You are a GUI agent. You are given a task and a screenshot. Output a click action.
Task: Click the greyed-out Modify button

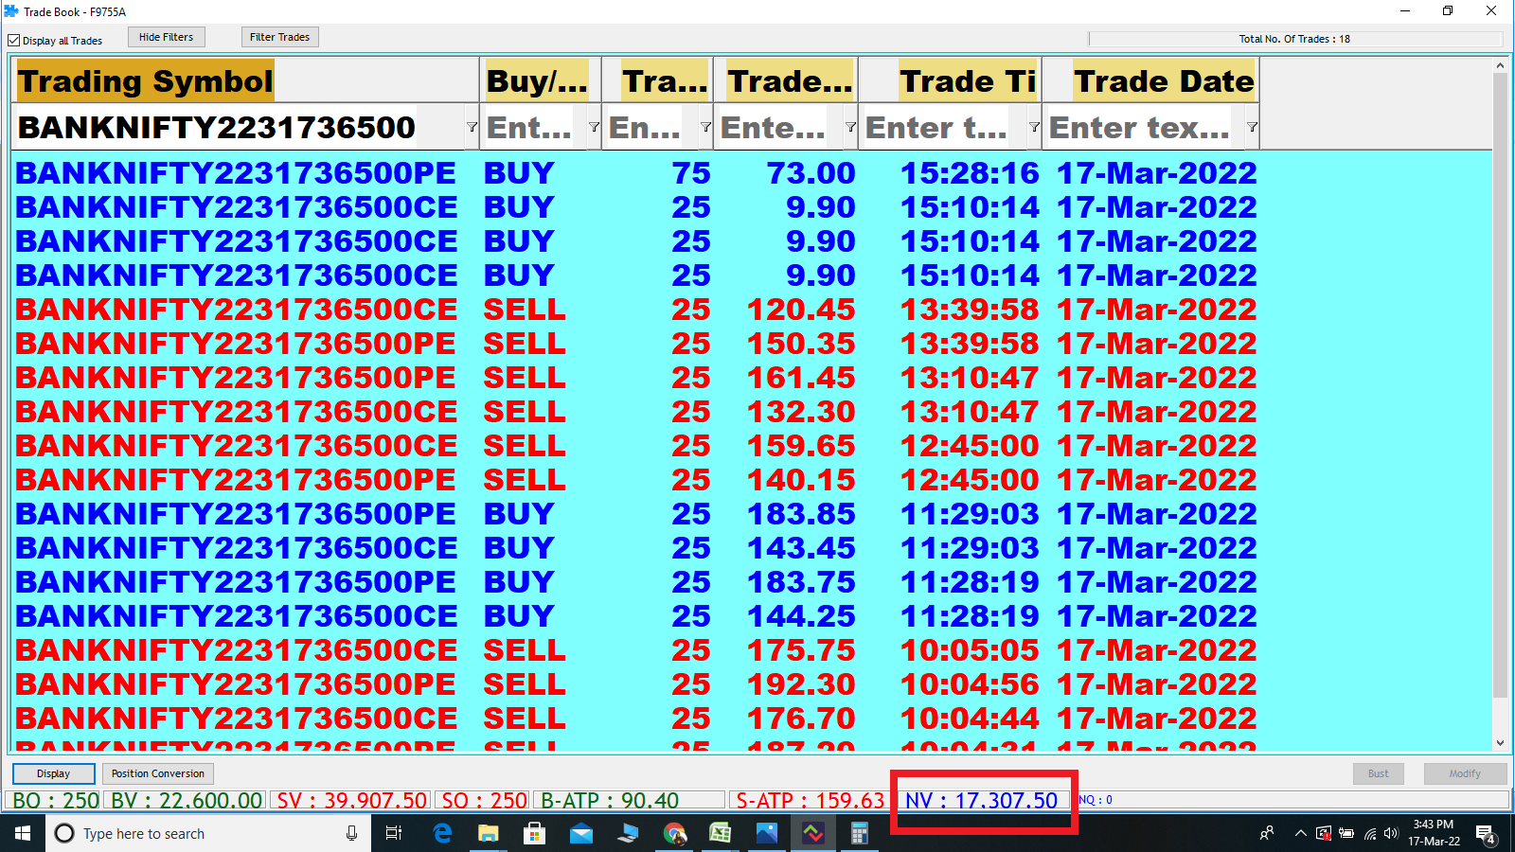(1465, 773)
